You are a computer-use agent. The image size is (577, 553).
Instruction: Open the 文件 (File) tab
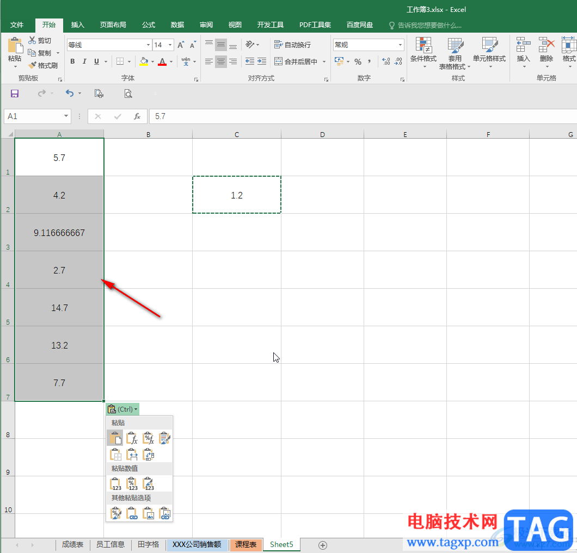[x=17, y=25]
